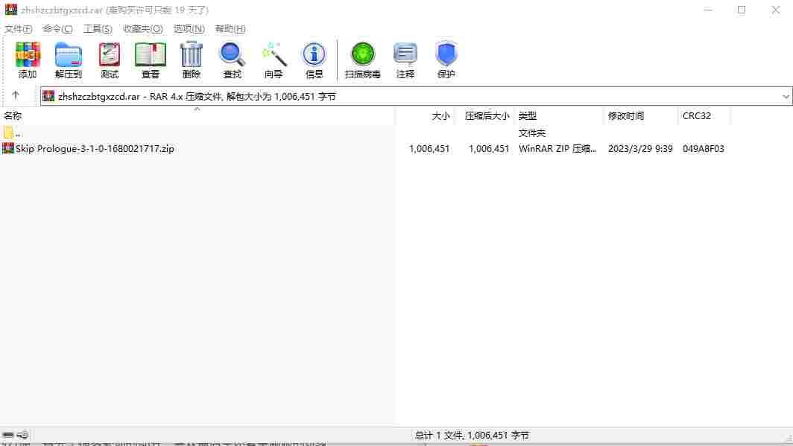The width and height of the screenshot is (793, 446).
Task: Click the CRC value 049A8F03
Action: tap(703, 148)
